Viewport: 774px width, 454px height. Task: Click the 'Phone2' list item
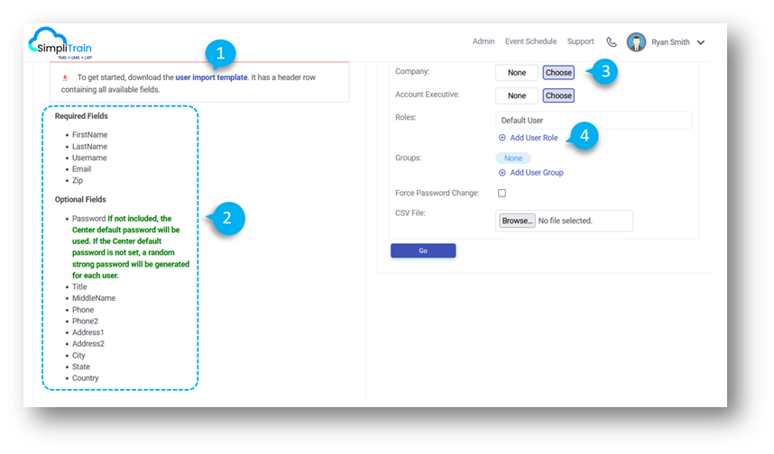(x=85, y=321)
